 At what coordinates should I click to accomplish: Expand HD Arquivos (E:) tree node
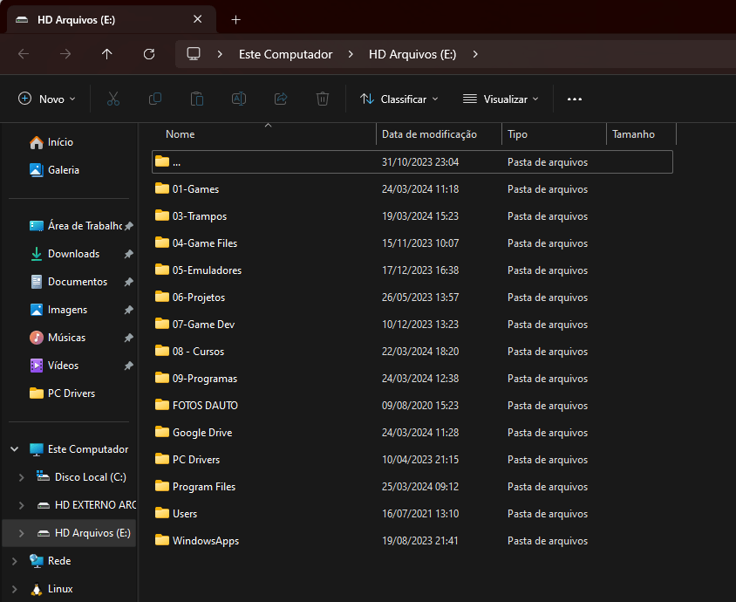[22, 533]
